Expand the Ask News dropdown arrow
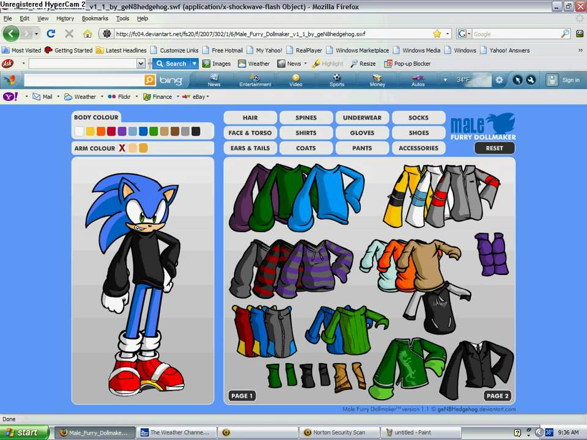 point(306,63)
